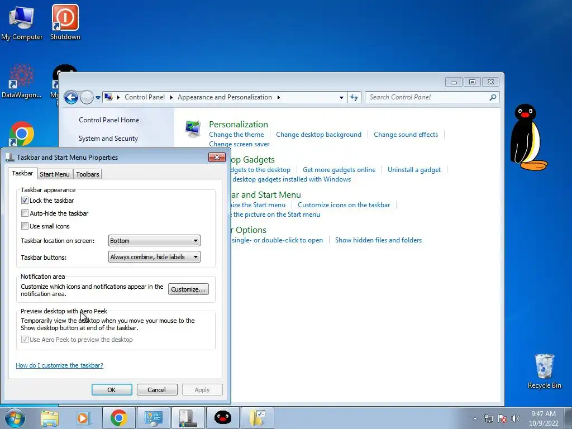This screenshot has width=572, height=429.
Task: Toggle the Lock the taskbar checkbox
Action: point(25,201)
